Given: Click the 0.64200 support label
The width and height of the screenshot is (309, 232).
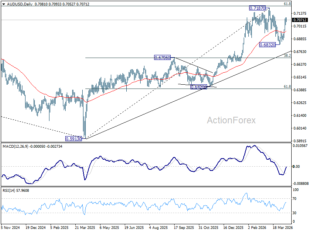Looking at the screenshot, I should pyautogui.click(x=199, y=87).
